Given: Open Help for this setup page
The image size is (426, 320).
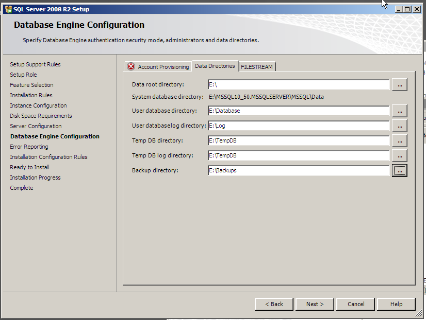Looking at the screenshot, I should (x=397, y=304).
